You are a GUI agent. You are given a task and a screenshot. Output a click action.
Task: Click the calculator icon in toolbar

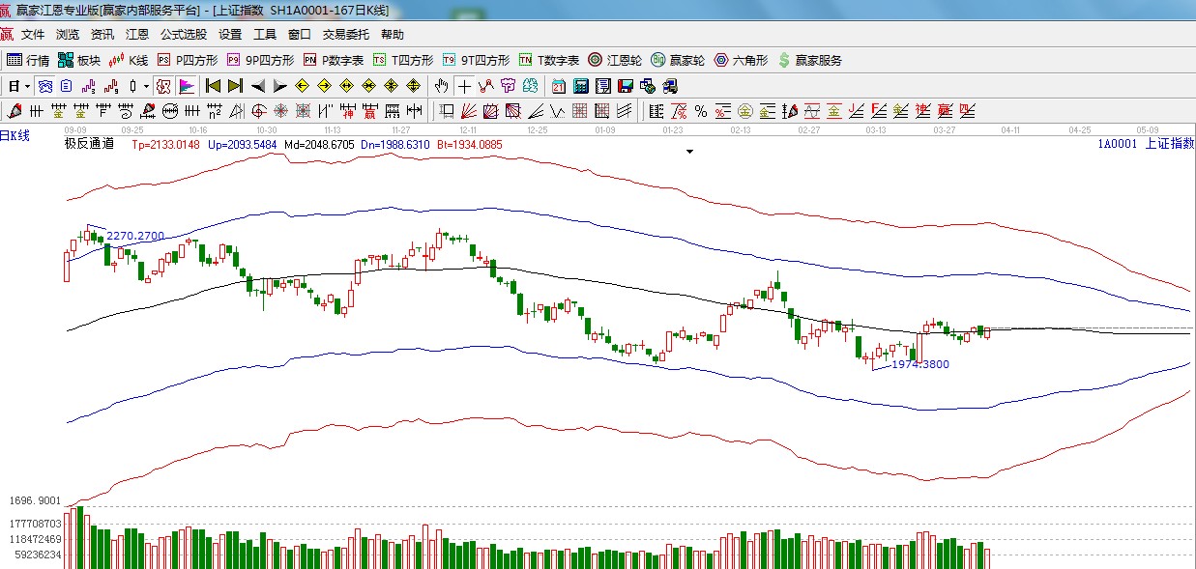point(581,86)
